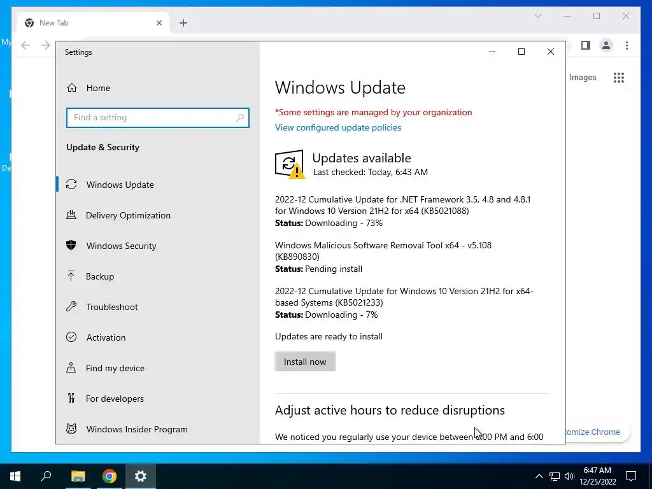
Task: Click the Delivery Optimization icon
Action: pyautogui.click(x=71, y=215)
